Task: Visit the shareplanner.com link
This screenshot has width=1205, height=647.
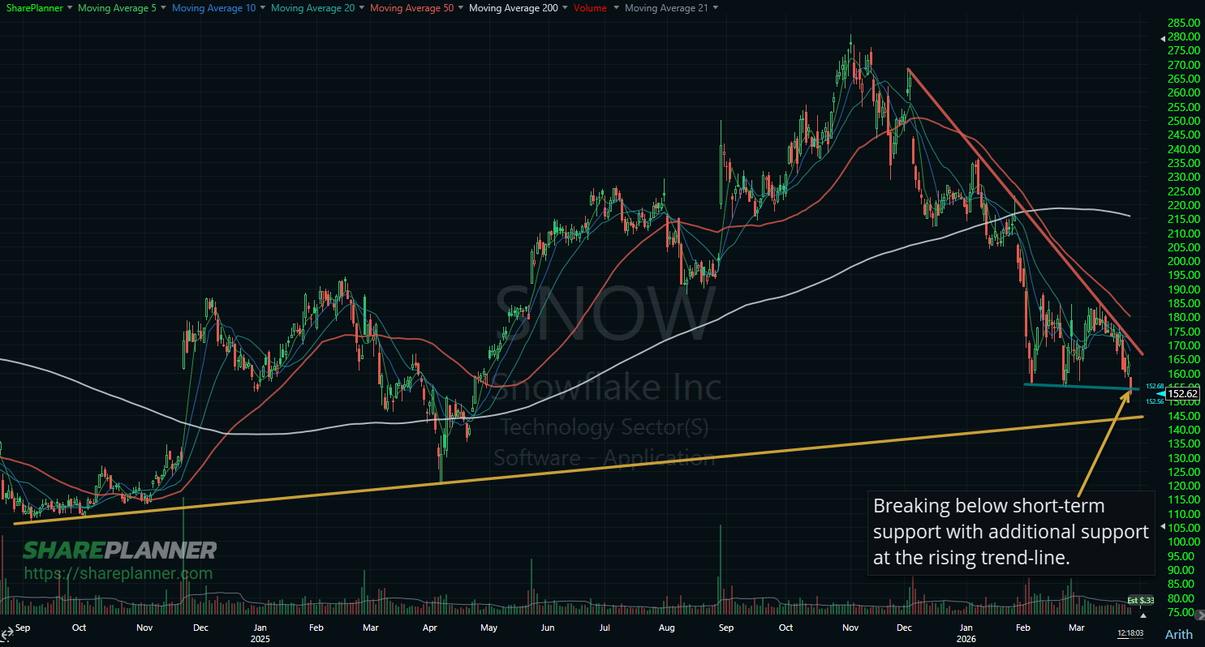Action: 118,573
